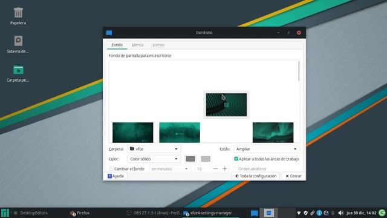
Task: Close the Escritorio window with red button
Action: pyautogui.click(x=299, y=33)
